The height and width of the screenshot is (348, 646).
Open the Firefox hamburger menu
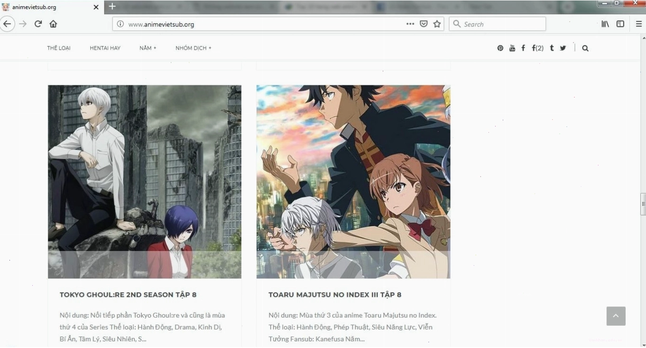(x=638, y=24)
